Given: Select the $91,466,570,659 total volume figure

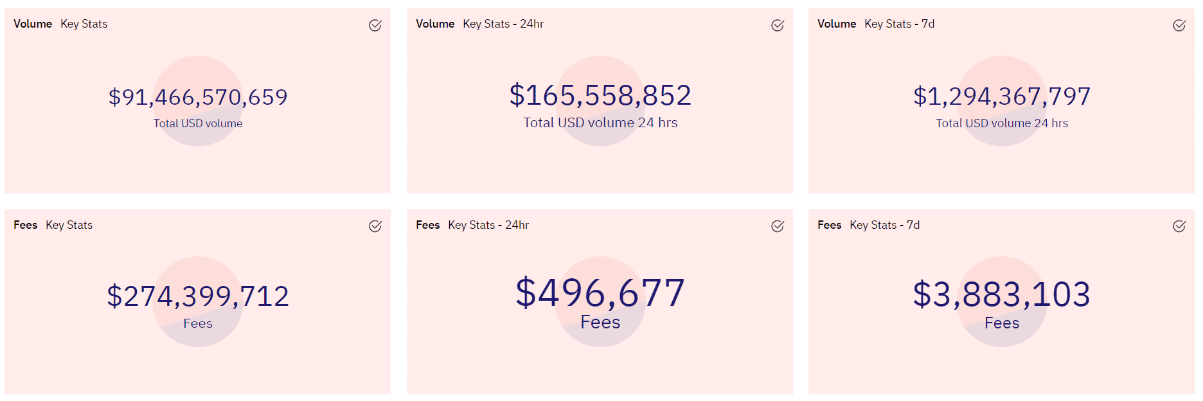Looking at the screenshot, I should [x=198, y=97].
